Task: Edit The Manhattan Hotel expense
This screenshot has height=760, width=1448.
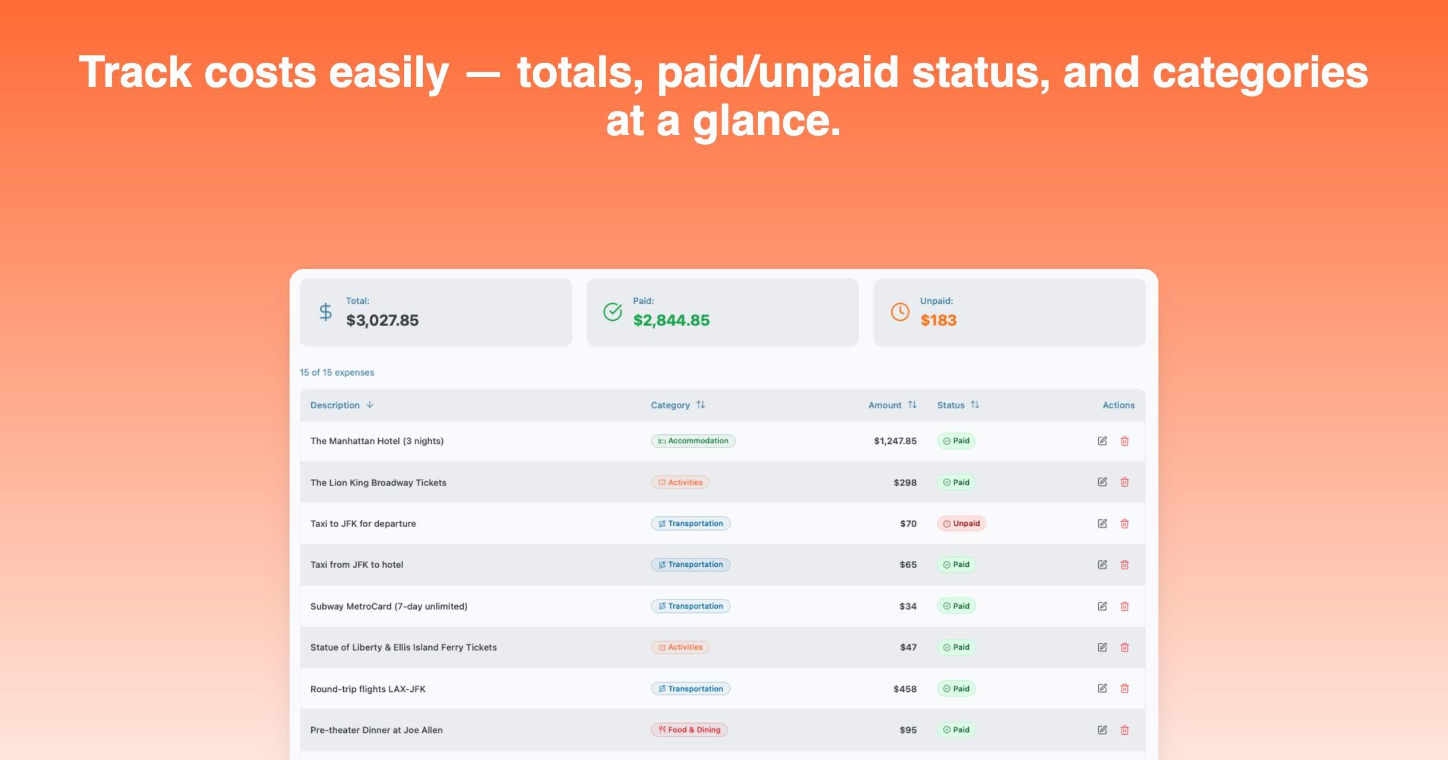Action: point(1102,441)
